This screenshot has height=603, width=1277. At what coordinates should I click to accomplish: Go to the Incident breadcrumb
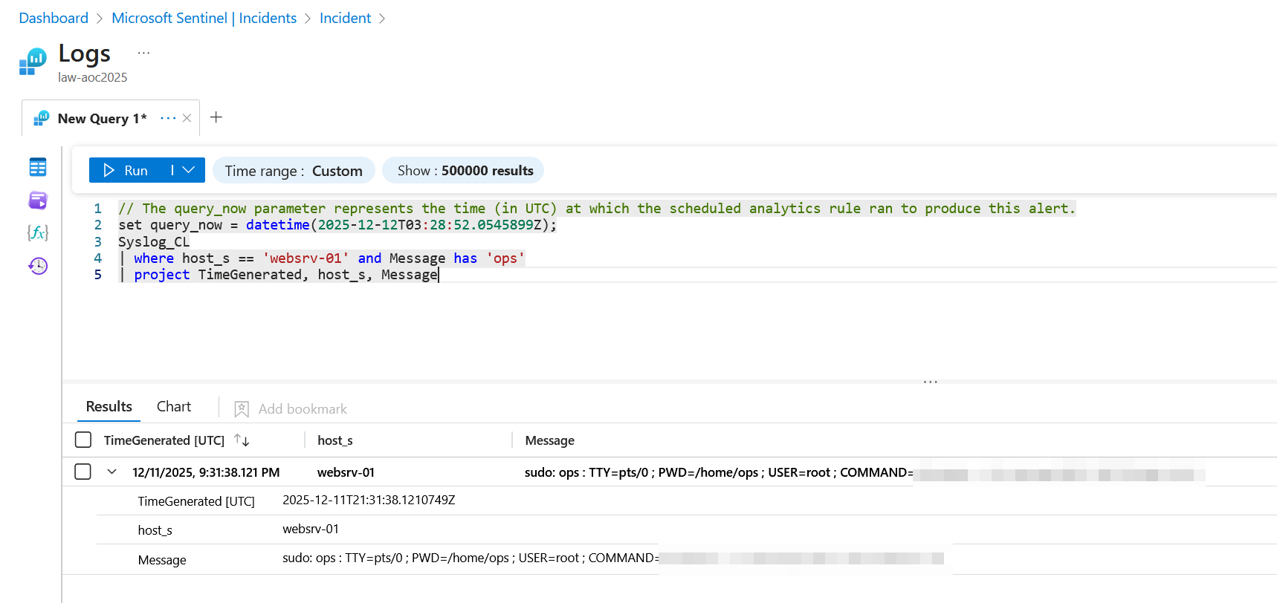[345, 18]
